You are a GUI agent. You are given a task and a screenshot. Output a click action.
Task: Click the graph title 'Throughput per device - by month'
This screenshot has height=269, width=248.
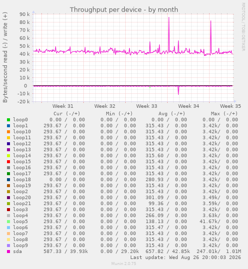tap(124, 10)
